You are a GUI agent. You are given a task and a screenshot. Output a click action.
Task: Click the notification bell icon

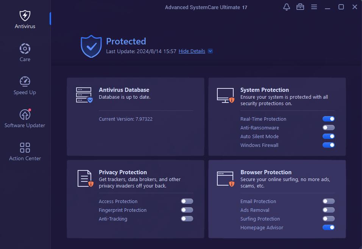(287, 7)
